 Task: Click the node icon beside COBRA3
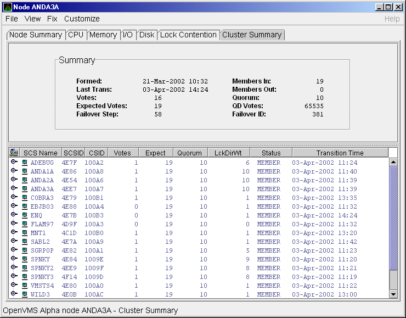24,198
